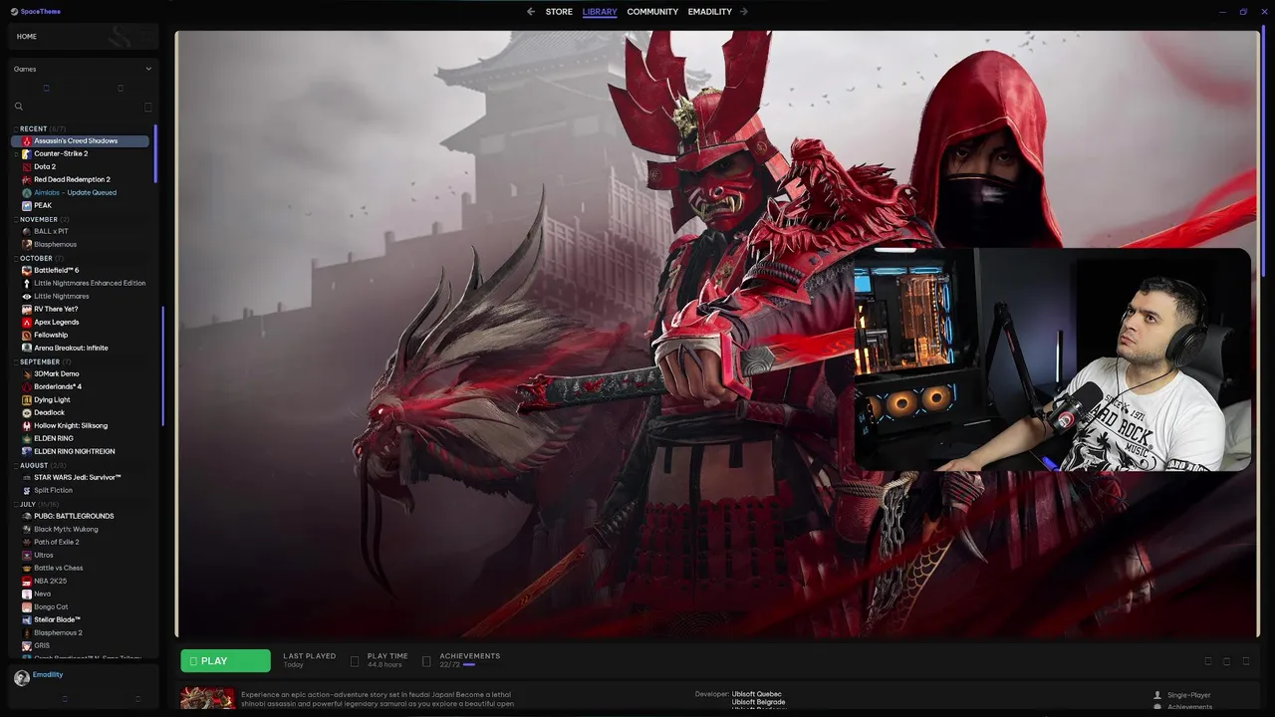Open the Games collection dropdown
The width and height of the screenshot is (1275, 717).
click(x=83, y=69)
